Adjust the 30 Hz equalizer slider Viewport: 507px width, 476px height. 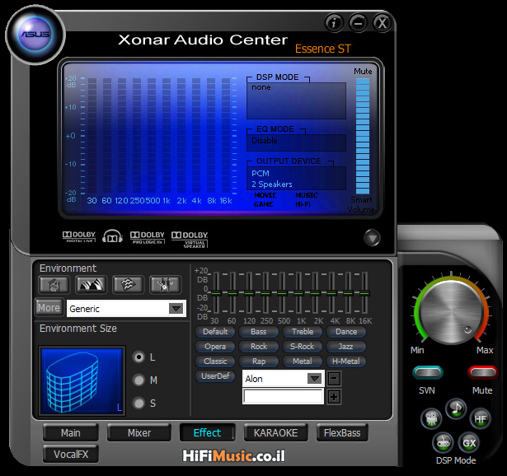[x=216, y=292]
